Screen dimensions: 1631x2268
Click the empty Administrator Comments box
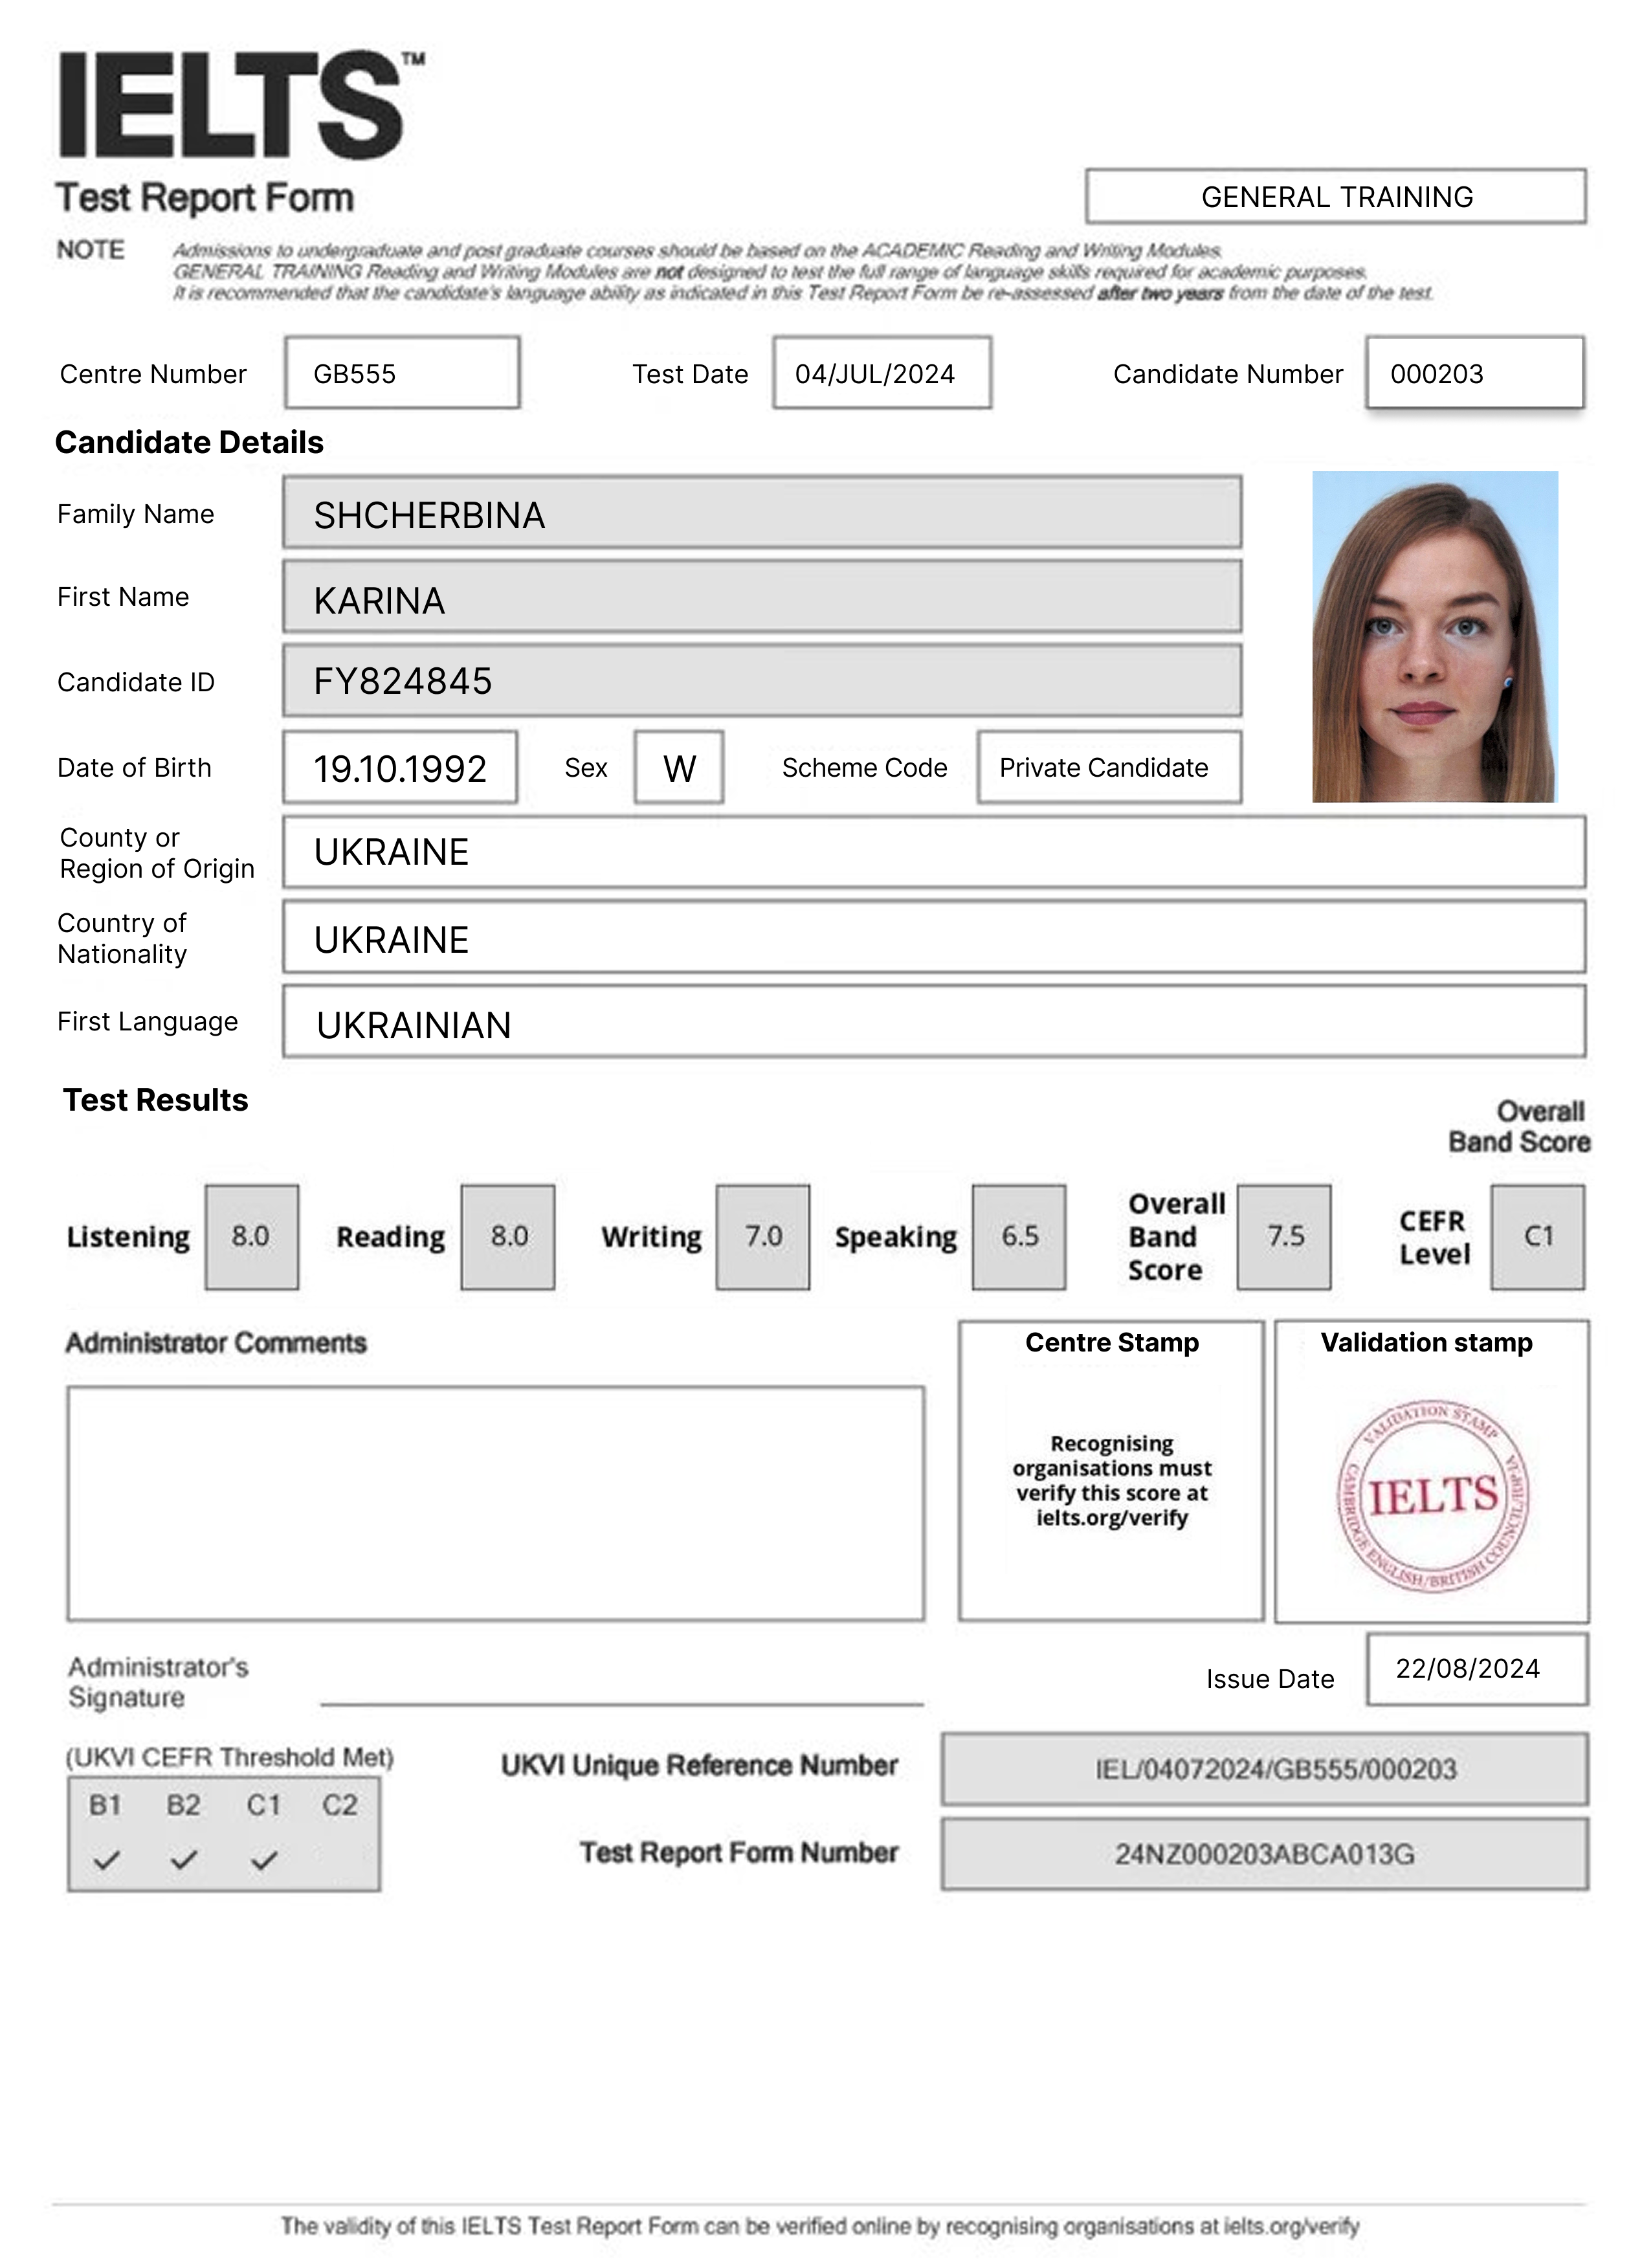[495, 1503]
